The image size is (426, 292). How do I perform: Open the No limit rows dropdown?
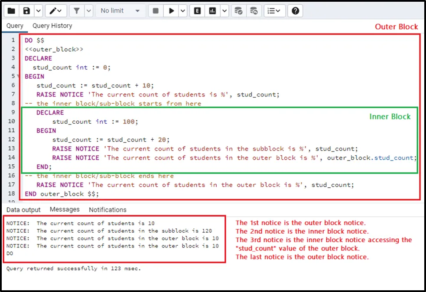click(x=120, y=11)
